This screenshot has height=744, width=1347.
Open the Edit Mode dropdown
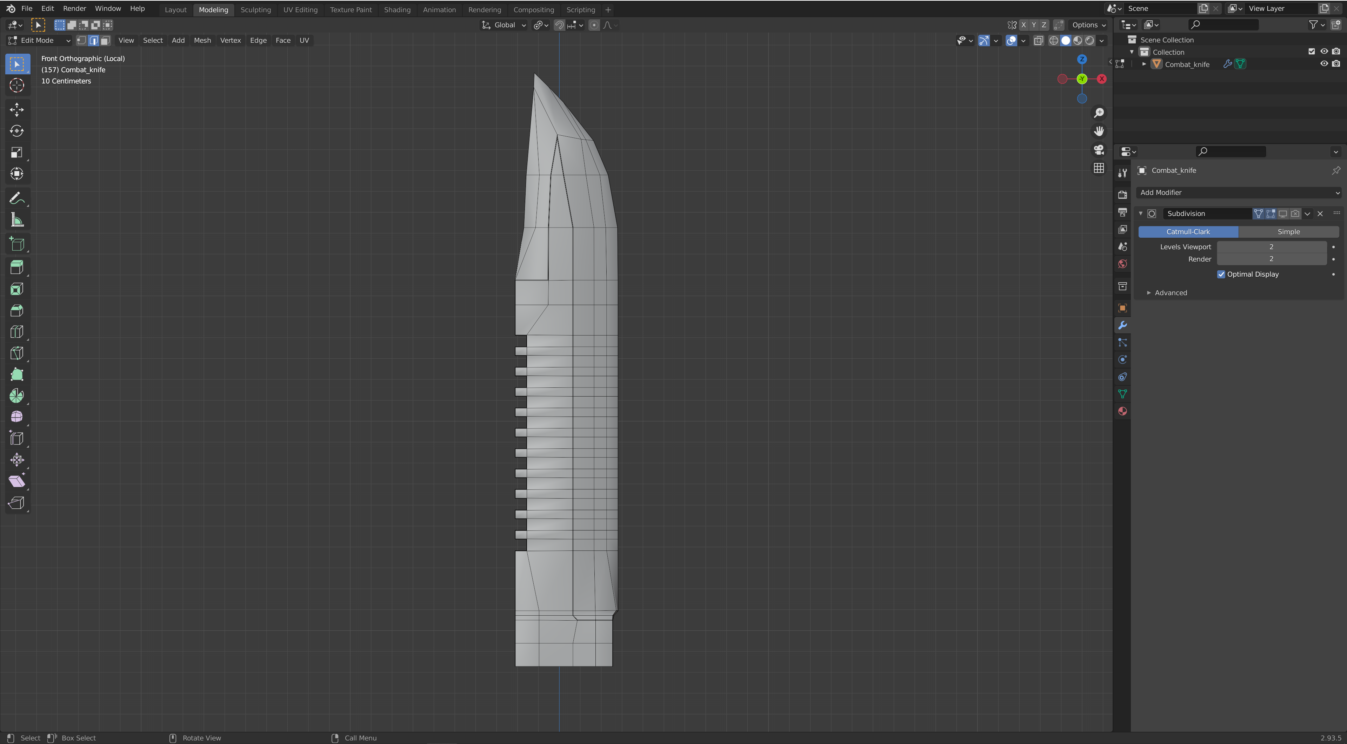[39, 40]
